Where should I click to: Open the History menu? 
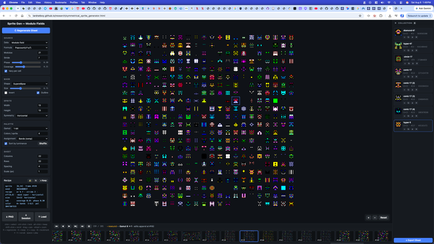pos(47,2)
